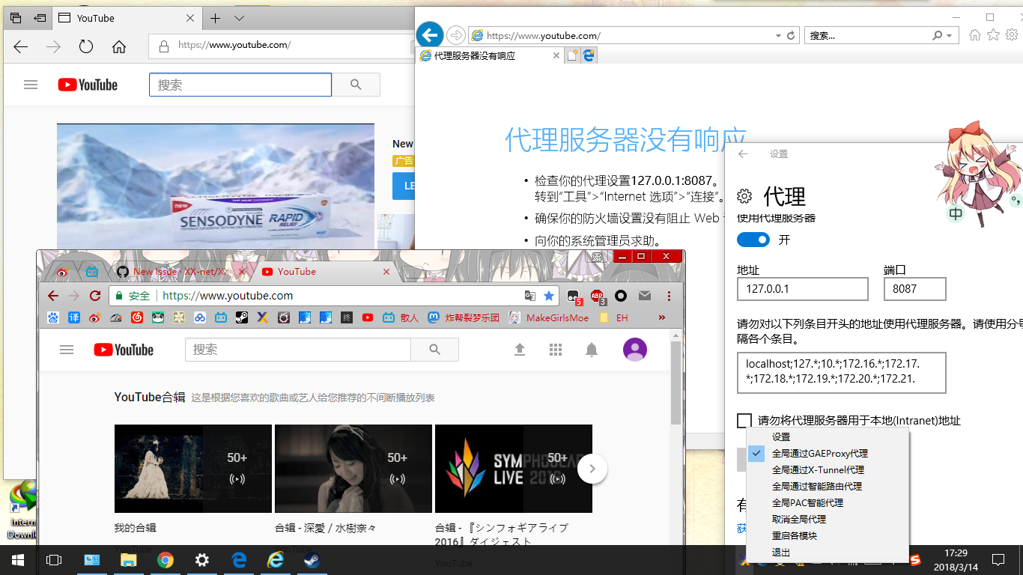Go back in Internet Explorer
The image size is (1023, 575).
coord(430,34)
